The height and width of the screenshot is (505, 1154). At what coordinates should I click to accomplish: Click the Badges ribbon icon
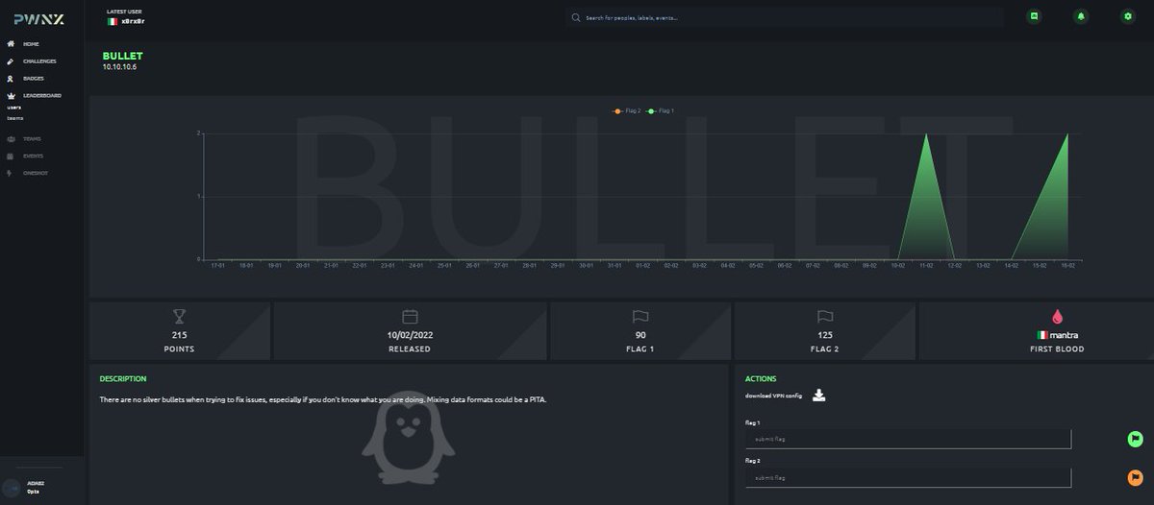(11, 79)
